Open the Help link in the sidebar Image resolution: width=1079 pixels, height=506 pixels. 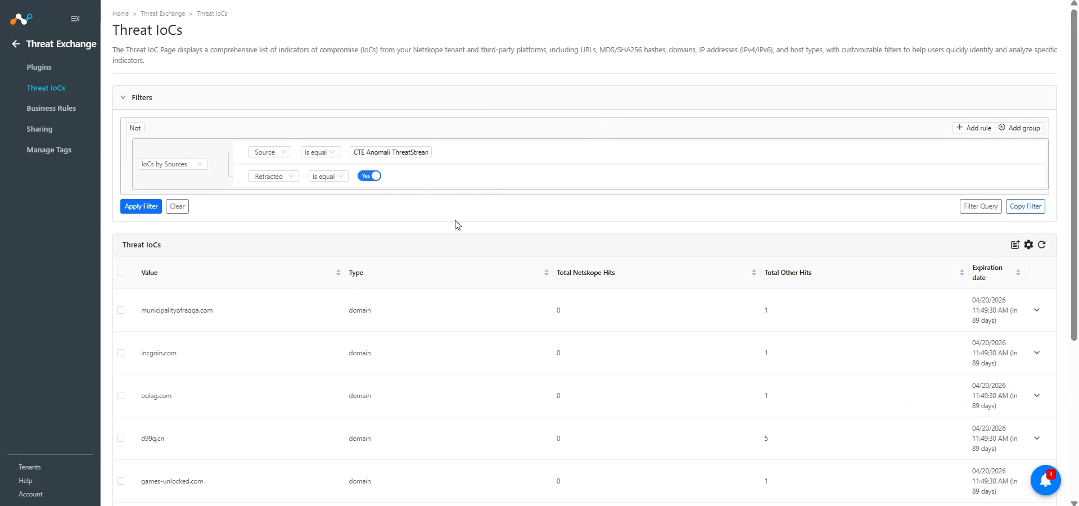pyautogui.click(x=25, y=481)
